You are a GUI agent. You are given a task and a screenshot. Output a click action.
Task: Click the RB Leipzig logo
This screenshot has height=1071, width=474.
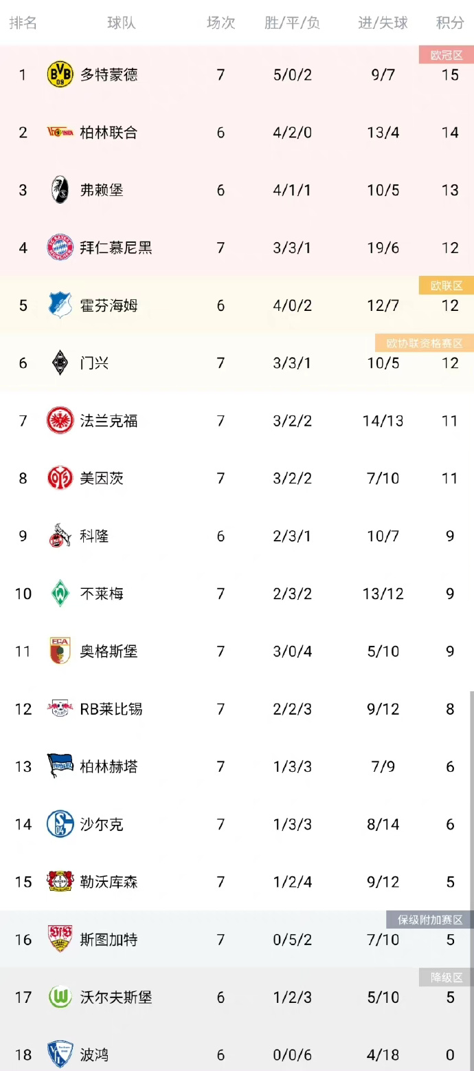[60, 708]
